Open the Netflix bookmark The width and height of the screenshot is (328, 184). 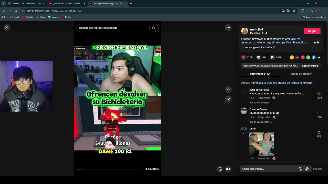tap(66, 17)
